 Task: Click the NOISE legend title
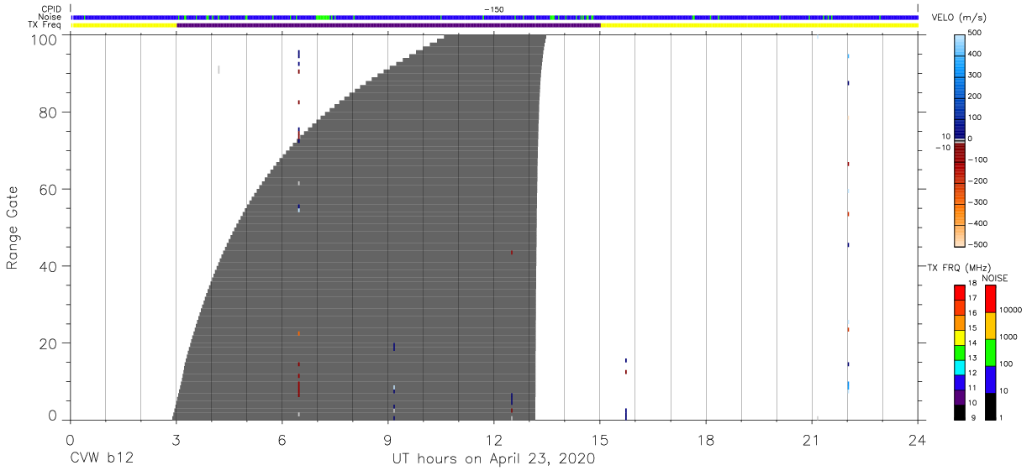(994, 278)
